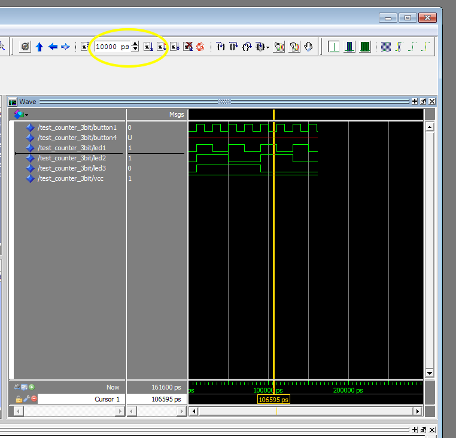456x438 pixels.
Task: Toggle the grid and timeline configuration icon
Action: point(17,387)
